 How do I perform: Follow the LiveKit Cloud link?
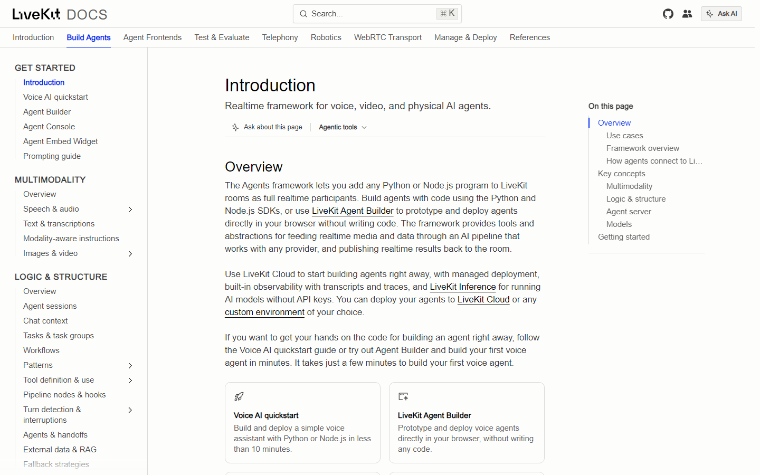coord(483,299)
